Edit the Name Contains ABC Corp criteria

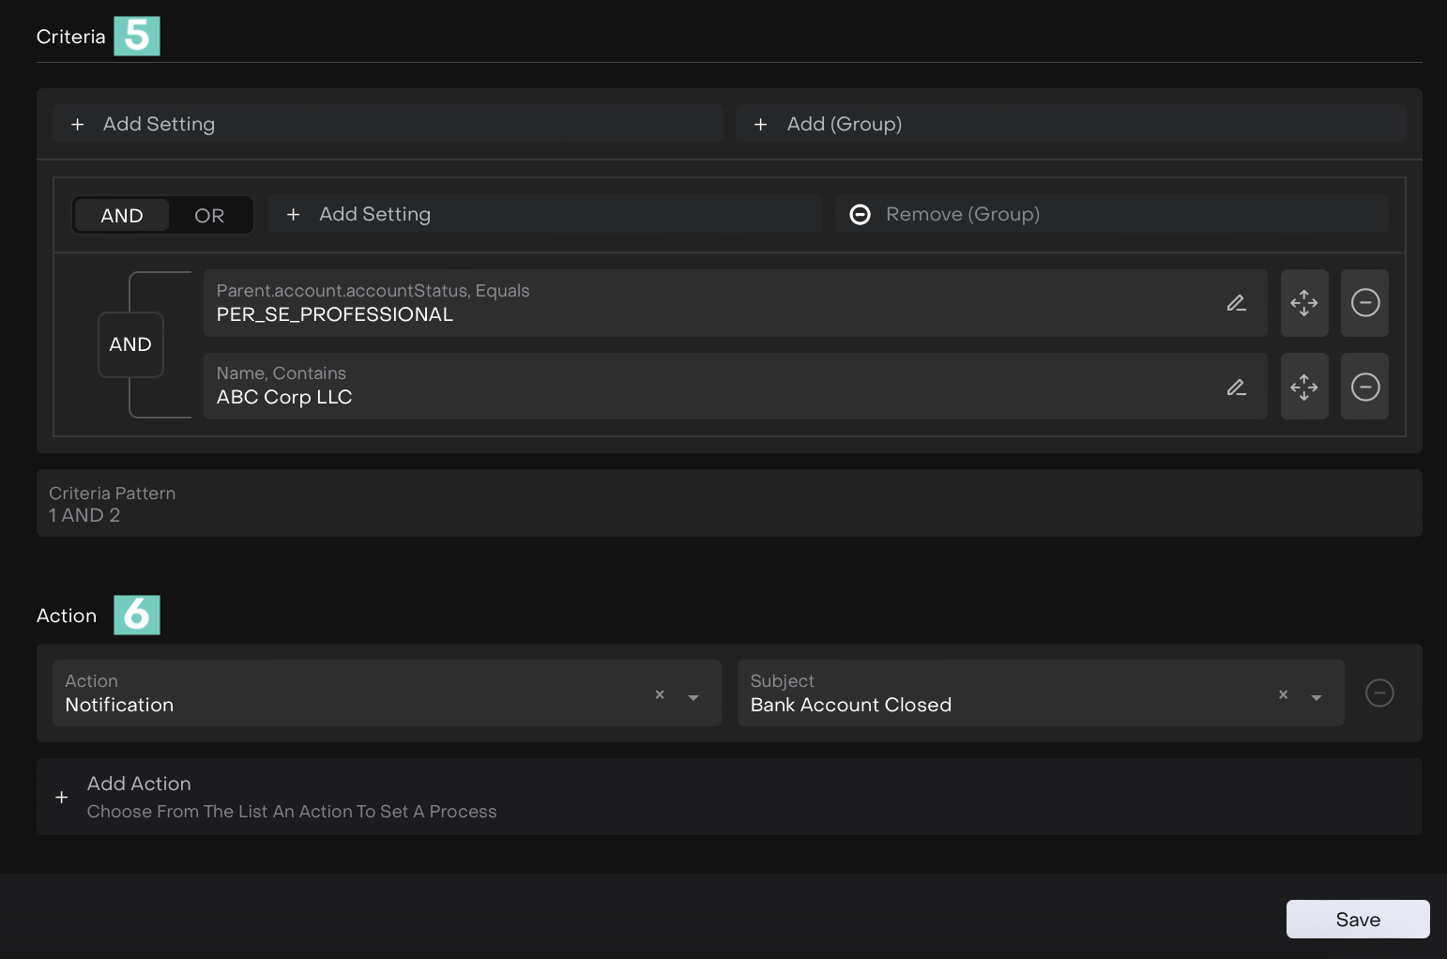click(x=1236, y=387)
